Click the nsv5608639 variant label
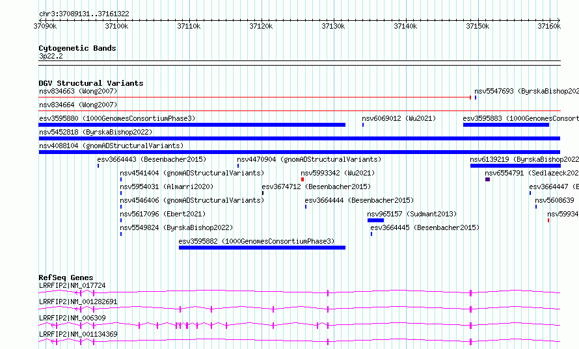 click(x=555, y=200)
